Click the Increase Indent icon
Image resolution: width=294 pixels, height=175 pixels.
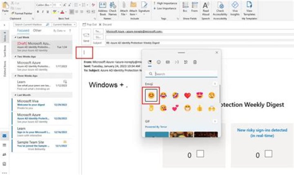coord(93,12)
